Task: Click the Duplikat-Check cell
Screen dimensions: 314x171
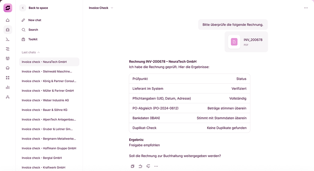Action: pos(144,128)
